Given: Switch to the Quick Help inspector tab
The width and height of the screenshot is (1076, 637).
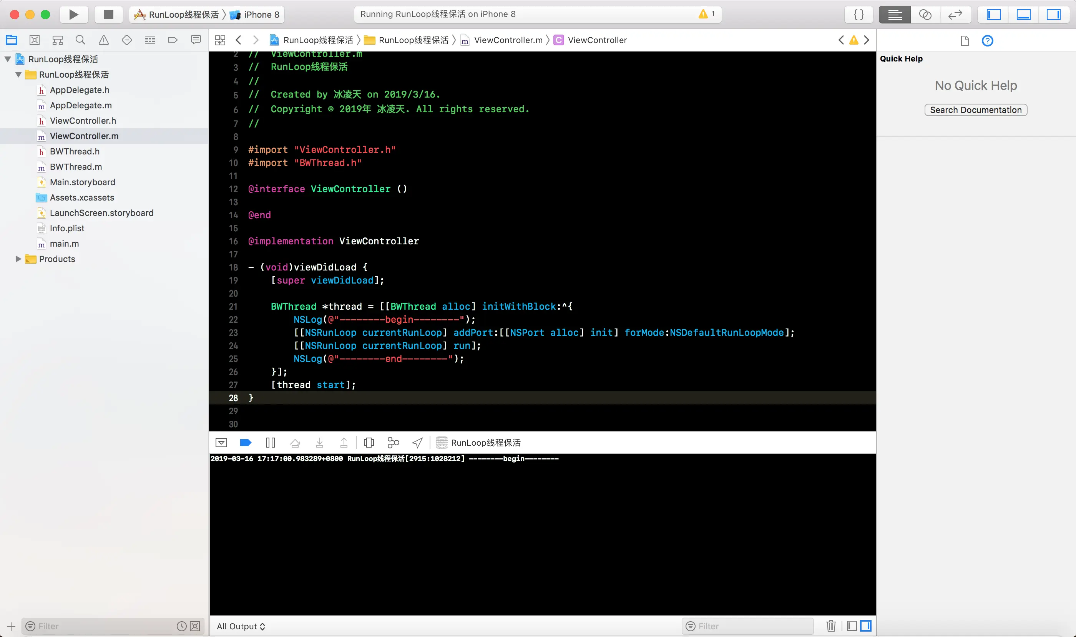Looking at the screenshot, I should (x=987, y=41).
